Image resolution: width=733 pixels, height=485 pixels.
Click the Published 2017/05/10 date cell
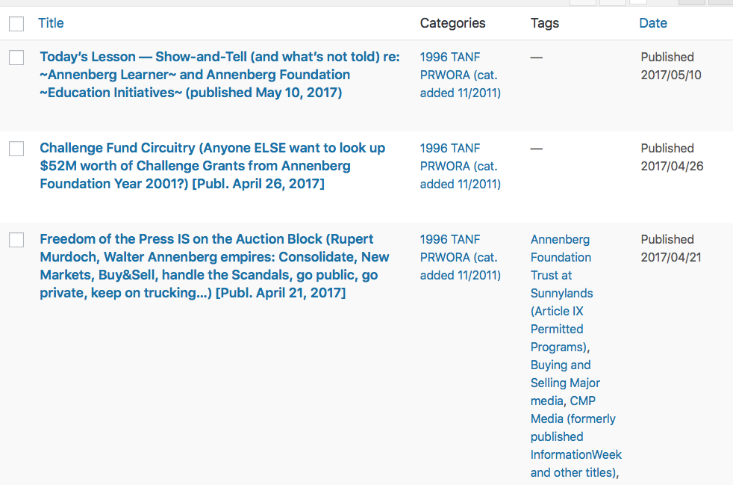[x=670, y=66]
